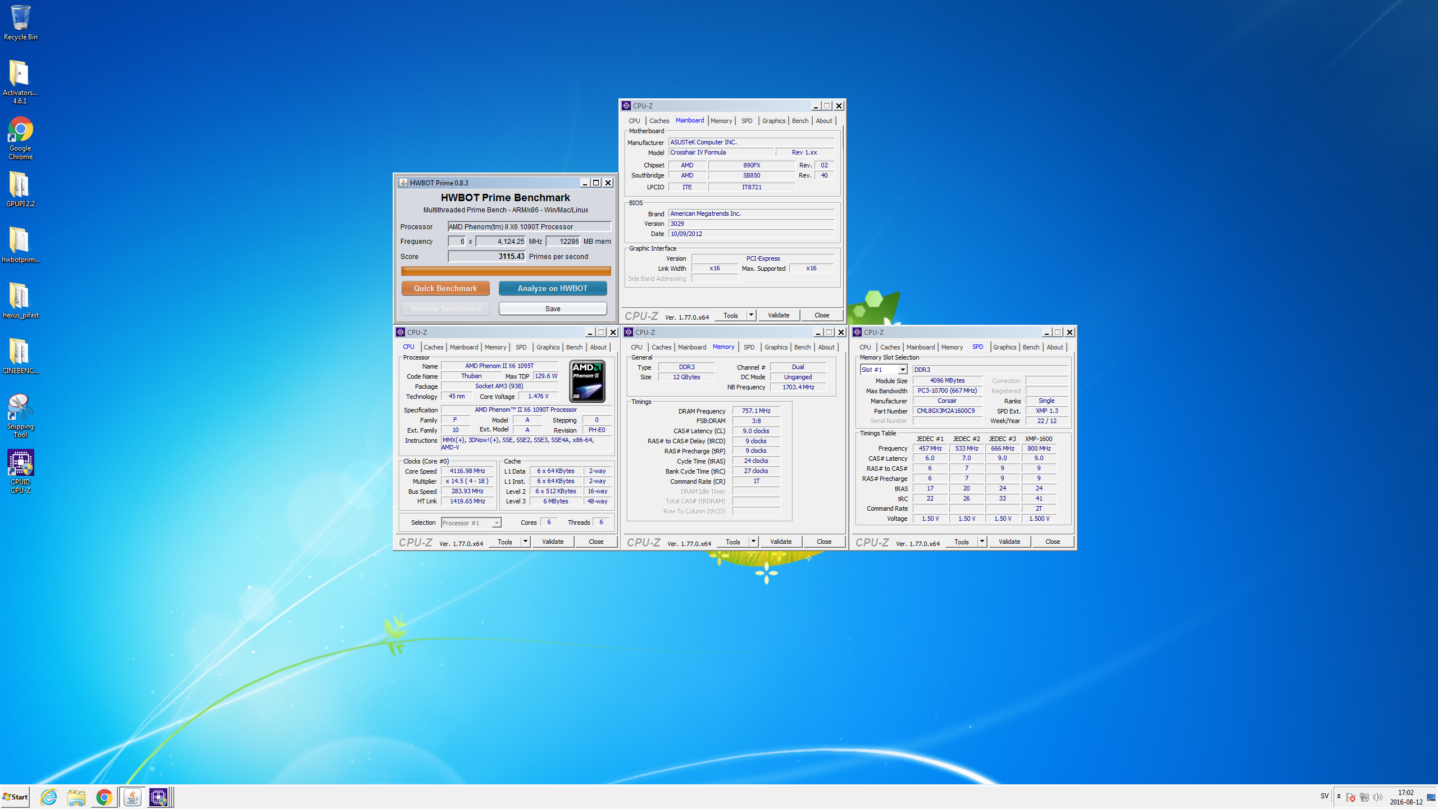Open Bench tab in CPU tab window
The height and width of the screenshot is (809, 1438).
coord(574,347)
